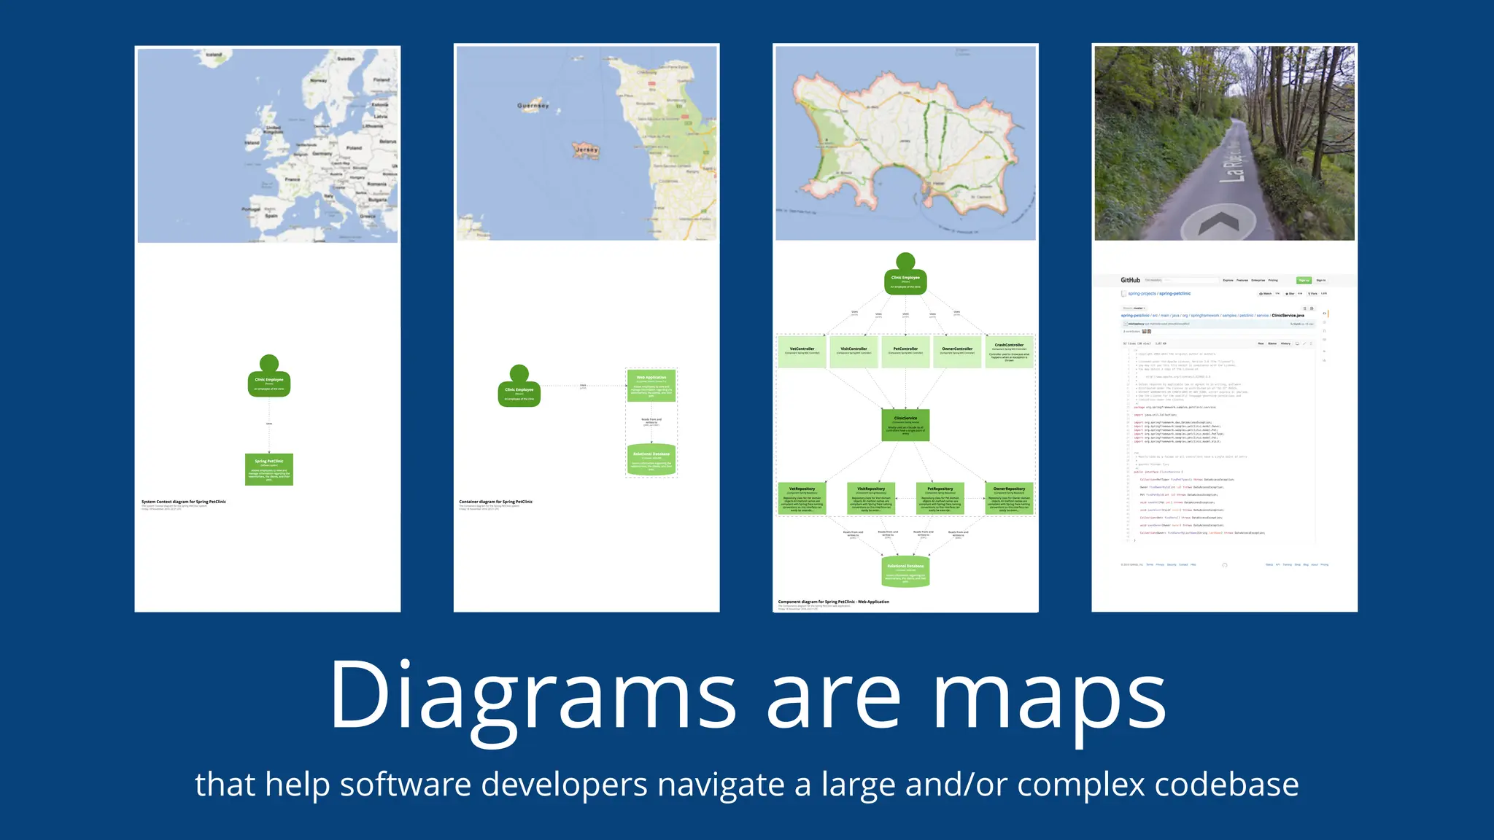
Task: Click the green Sign up button
Action: (1304, 280)
